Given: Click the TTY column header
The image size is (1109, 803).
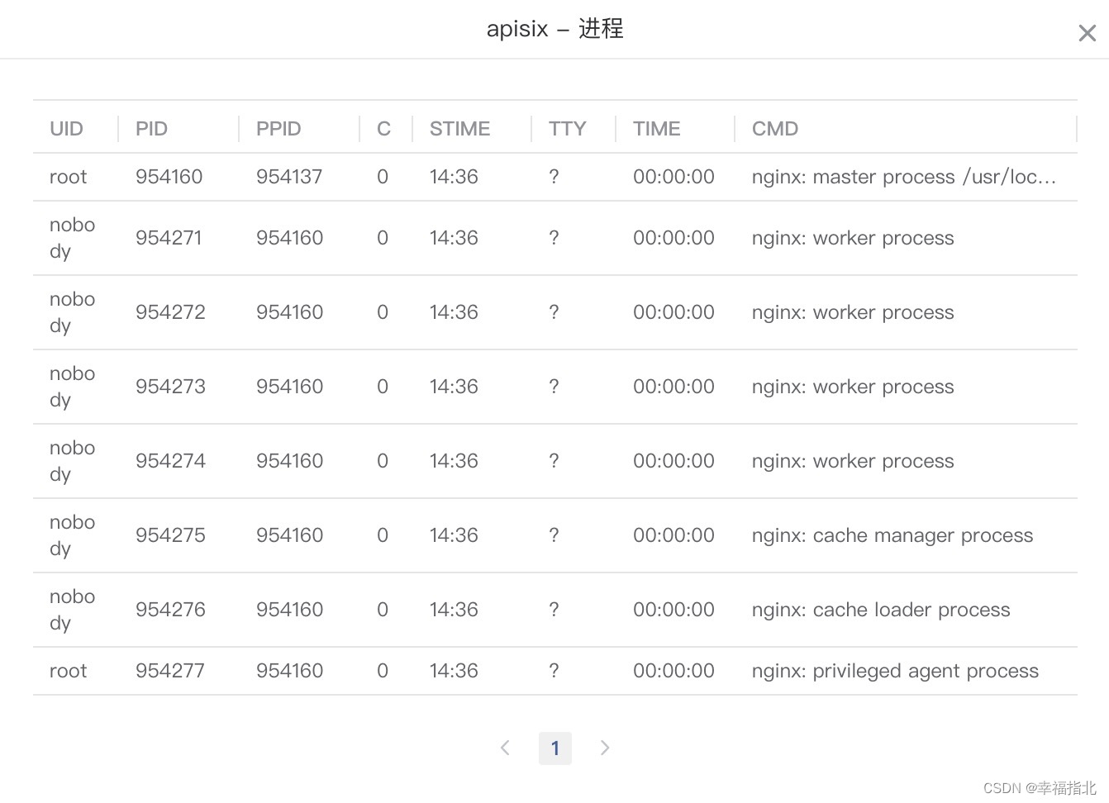Looking at the screenshot, I should pyautogui.click(x=567, y=129).
